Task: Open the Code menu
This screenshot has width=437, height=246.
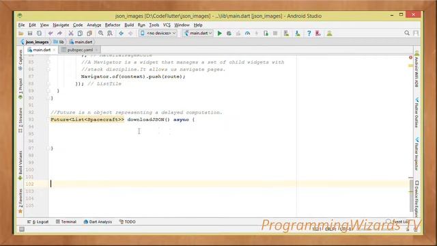Action: [78, 25]
